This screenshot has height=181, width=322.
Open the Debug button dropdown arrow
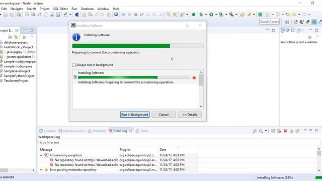click(x=206, y=15)
